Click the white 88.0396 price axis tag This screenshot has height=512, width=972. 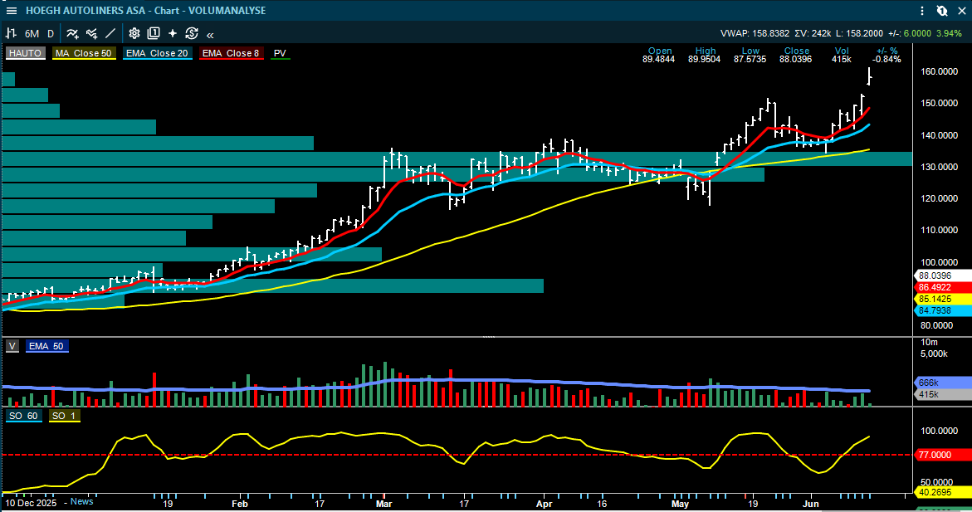(942, 276)
